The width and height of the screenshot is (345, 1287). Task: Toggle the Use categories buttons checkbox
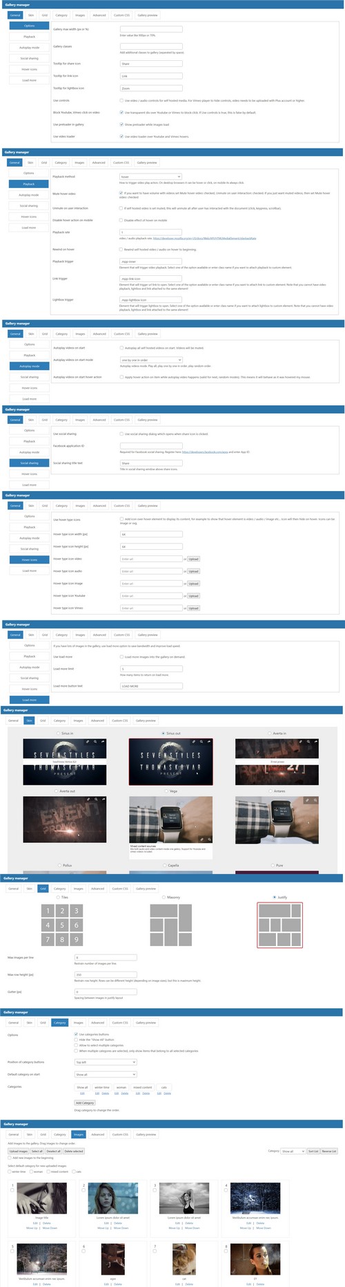point(76,1035)
